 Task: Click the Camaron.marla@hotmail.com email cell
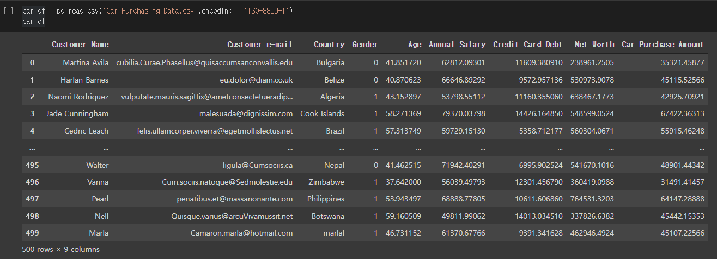pos(242,233)
